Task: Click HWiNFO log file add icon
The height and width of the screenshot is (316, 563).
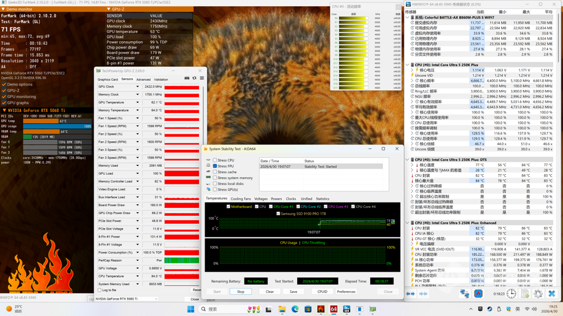Action: (525, 294)
